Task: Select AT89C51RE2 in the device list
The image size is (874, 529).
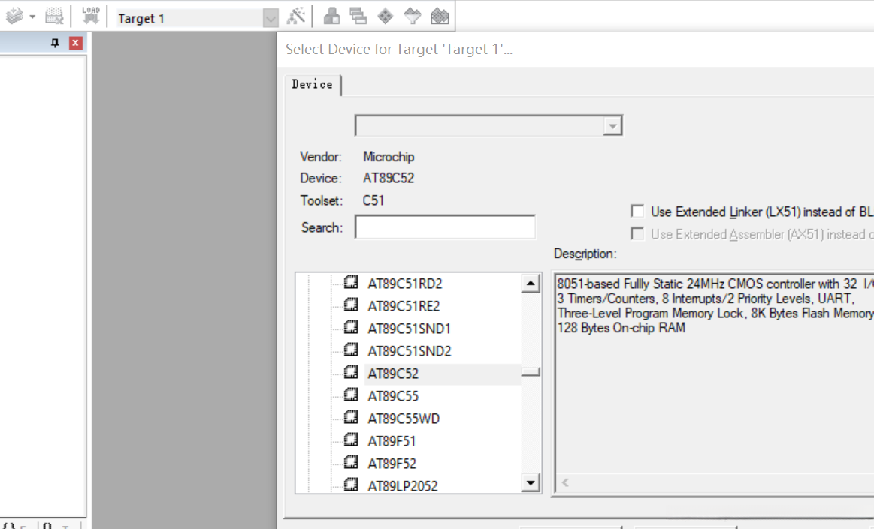Action: pyautogui.click(x=404, y=306)
